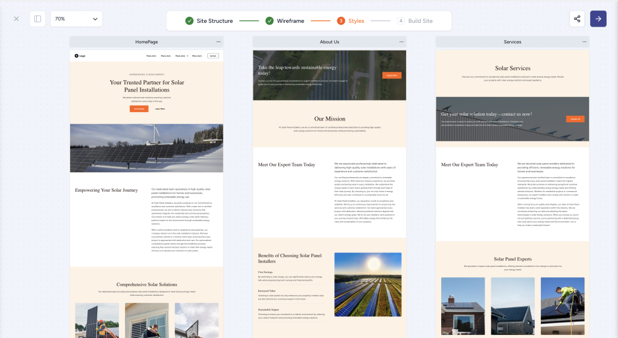The image size is (618, 338).
Task: Click the Wireframe green checkmark
Action: click(269, 21)
